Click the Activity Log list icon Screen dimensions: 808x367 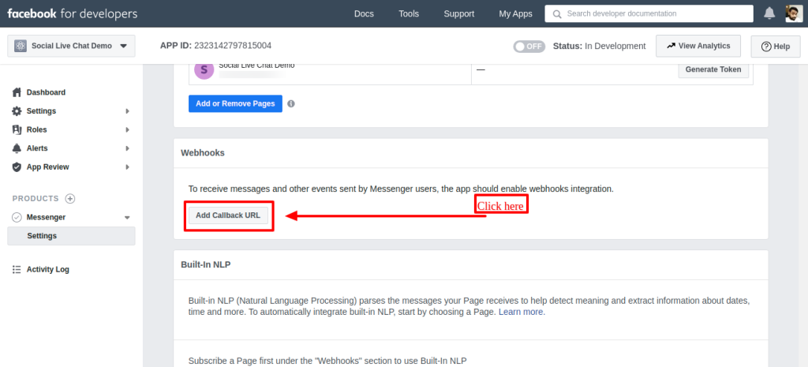point(17,269)
